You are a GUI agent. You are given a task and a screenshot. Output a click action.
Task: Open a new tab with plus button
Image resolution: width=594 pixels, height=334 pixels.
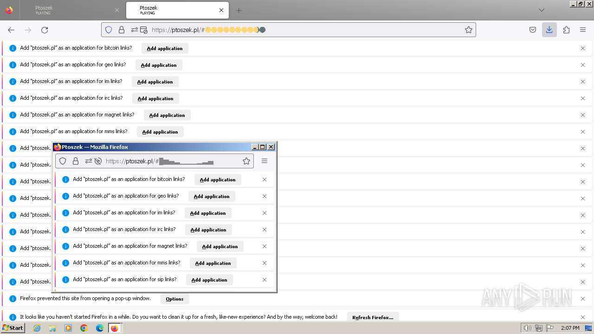pos(239,10)
